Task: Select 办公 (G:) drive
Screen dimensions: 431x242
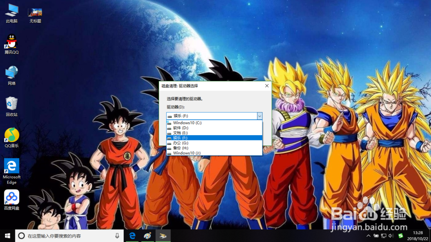Action: [x=214, y=143]
